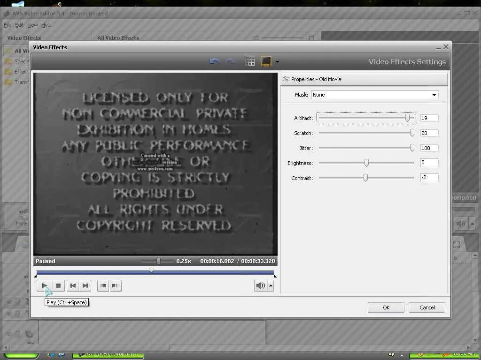
Task: Click the Brightness value field showing 0
Action: [x=429, y=163]
